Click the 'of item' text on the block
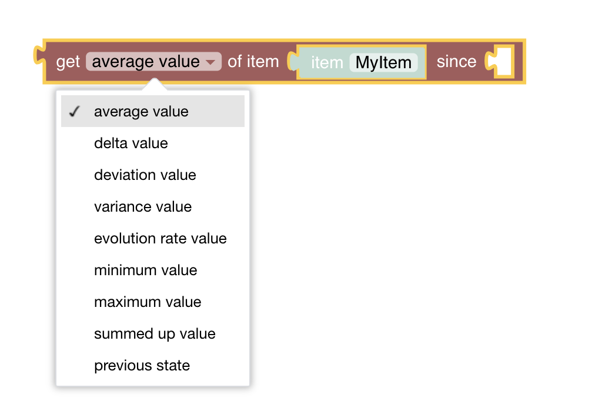 coord(253,62)
